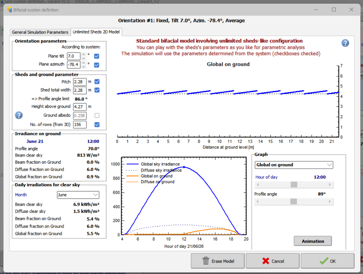Toggle the No. of rows checkbox

[x=97, y=125]
